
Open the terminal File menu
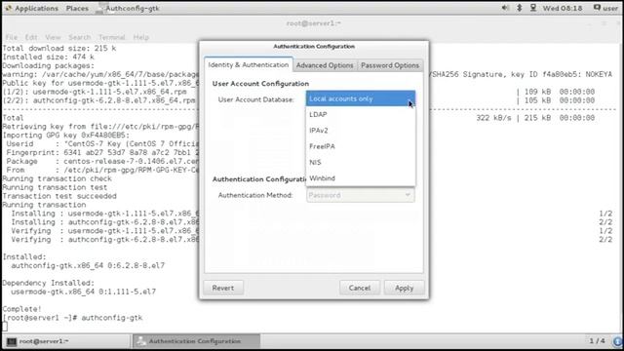point(11,37)
